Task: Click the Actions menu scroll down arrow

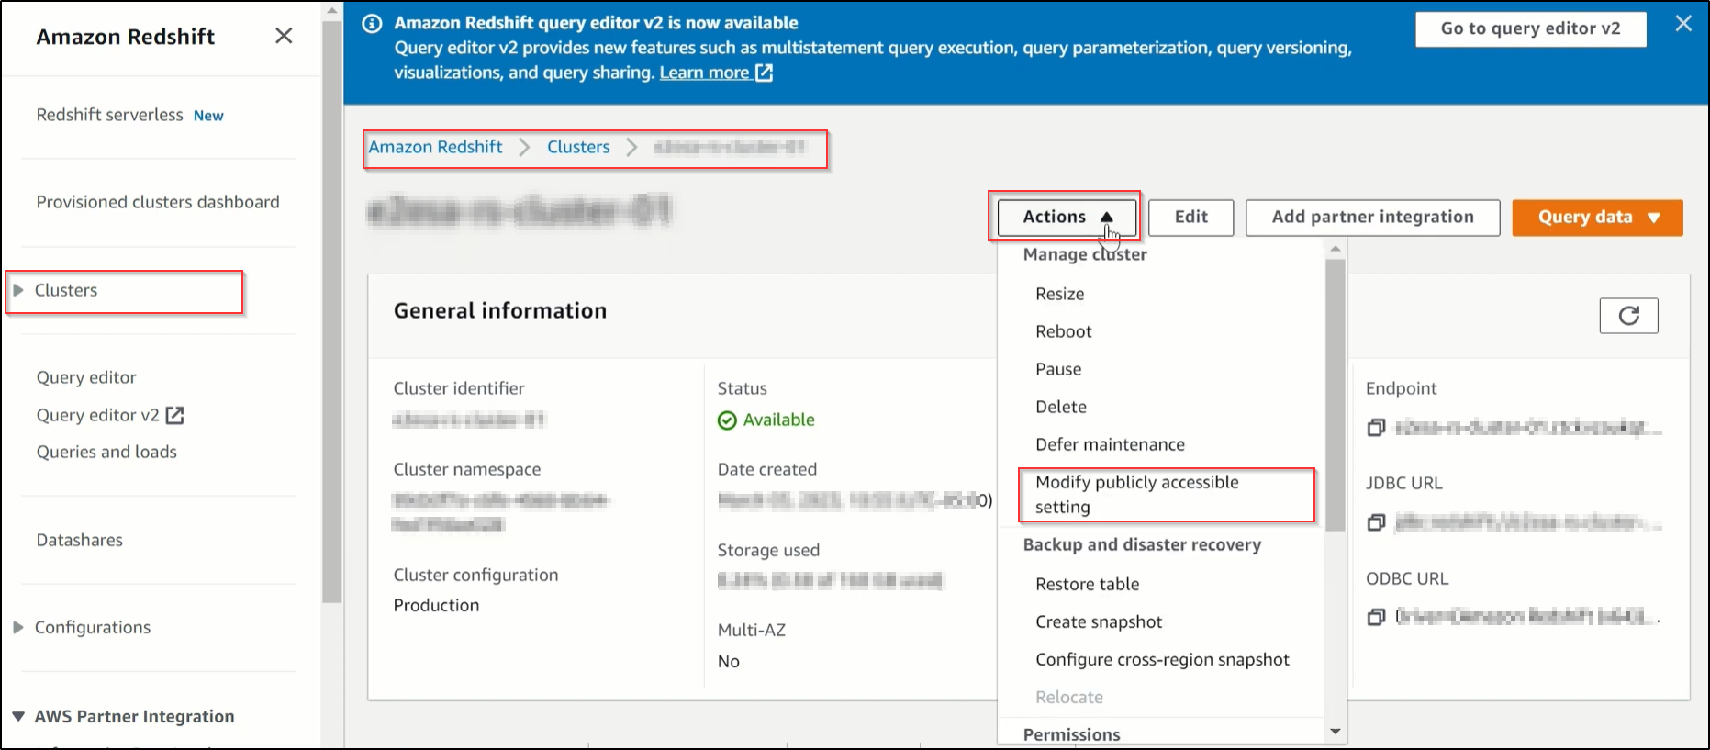Action: click(x=1336, y=732)
